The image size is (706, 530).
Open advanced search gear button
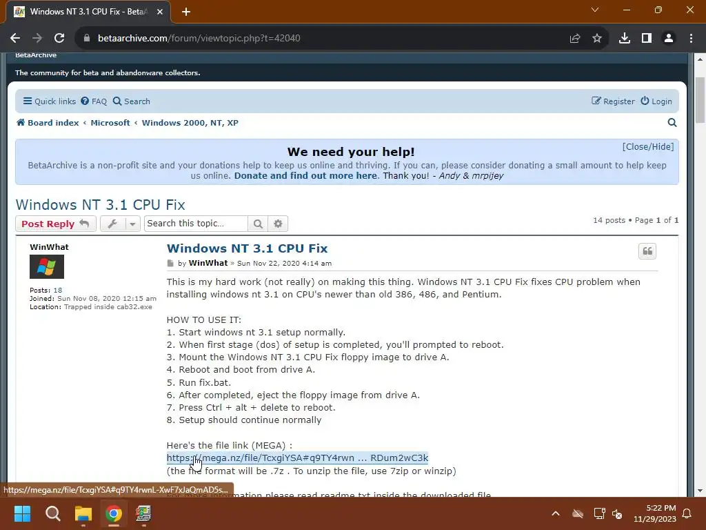pyautogui.click(x=278, y=224)
